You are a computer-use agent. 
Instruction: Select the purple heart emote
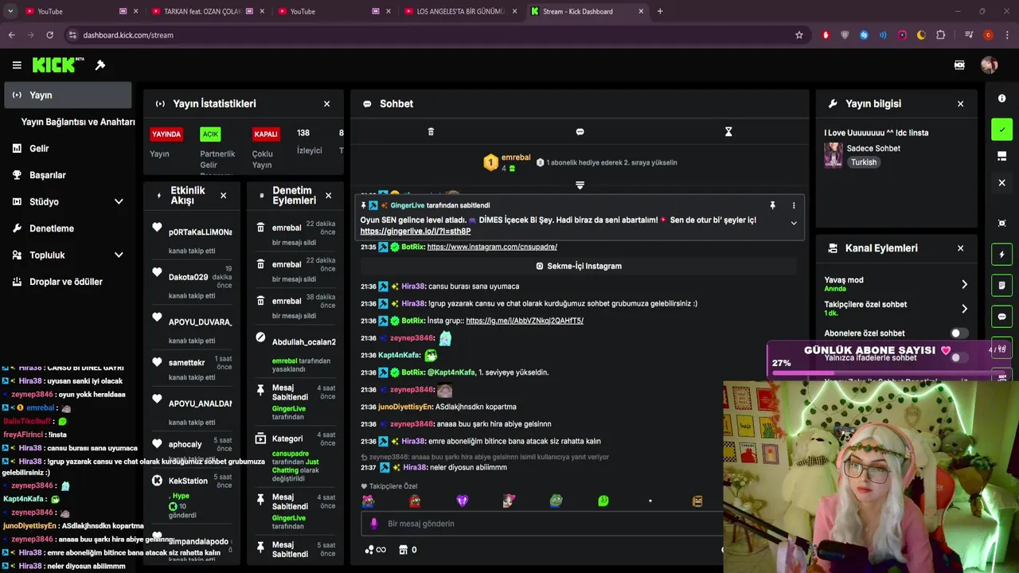(462, 501)
